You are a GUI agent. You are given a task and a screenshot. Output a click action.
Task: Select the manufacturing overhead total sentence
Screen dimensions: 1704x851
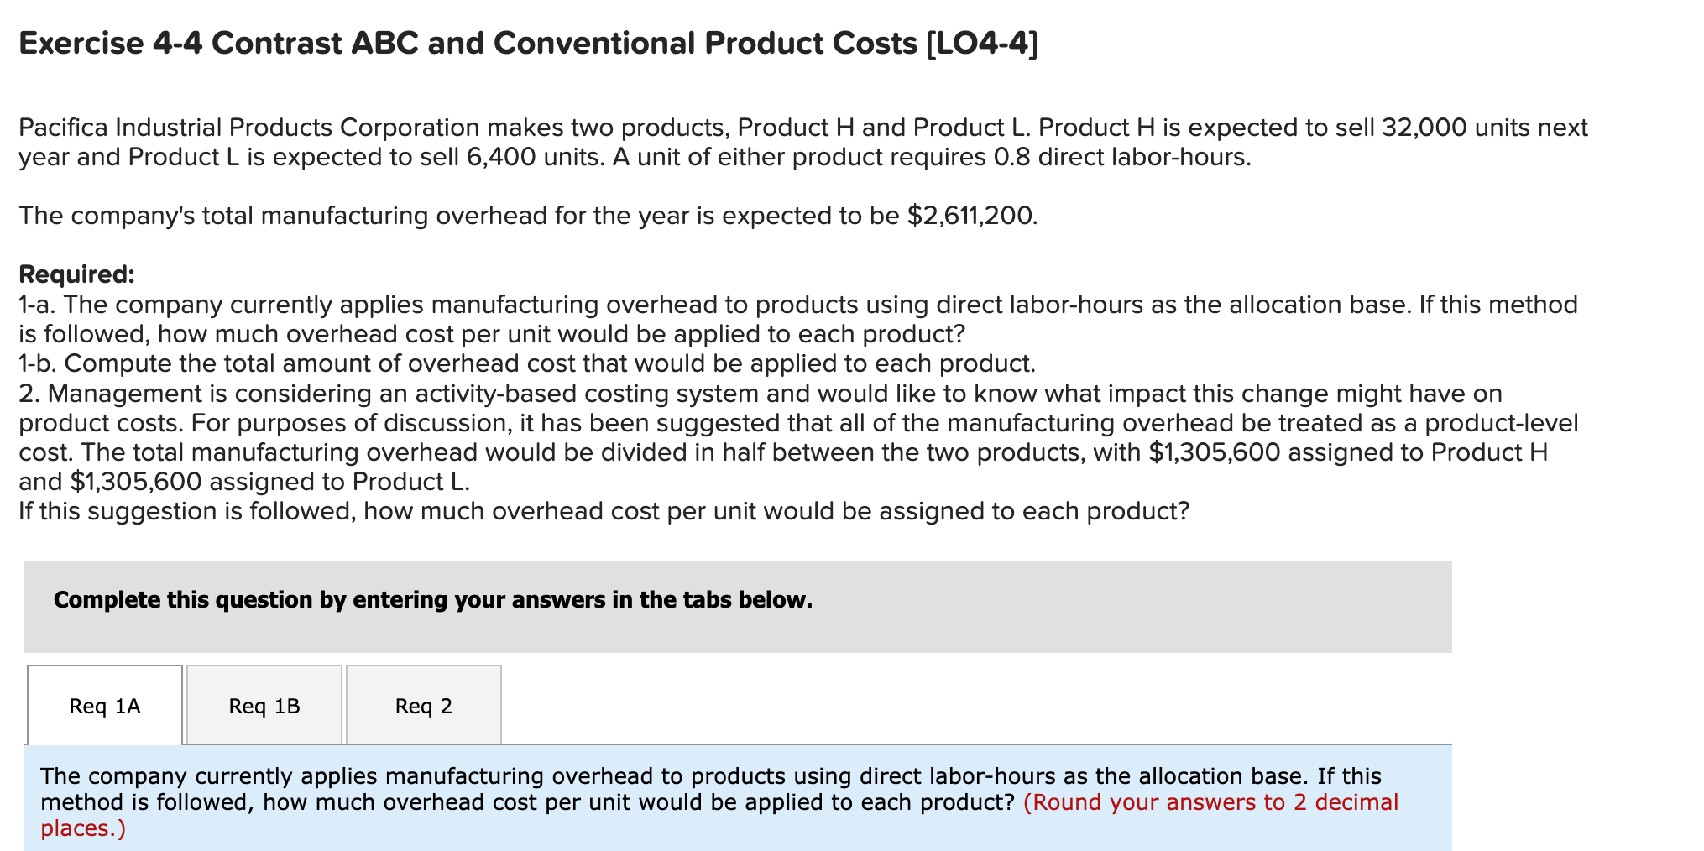pyautogui.click(x=527, y=215)
